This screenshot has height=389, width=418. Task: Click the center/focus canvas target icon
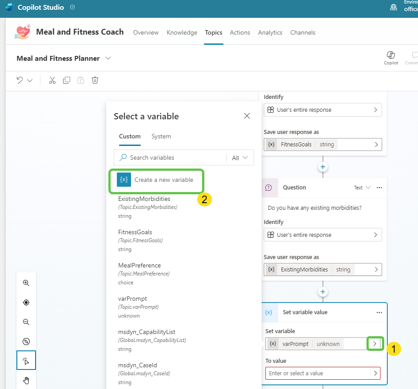click(x=26, y=303)
